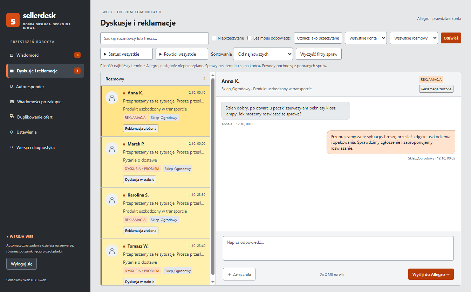Click the Duplikowanie ofert copy icon
471x292 pixels.
12,117
